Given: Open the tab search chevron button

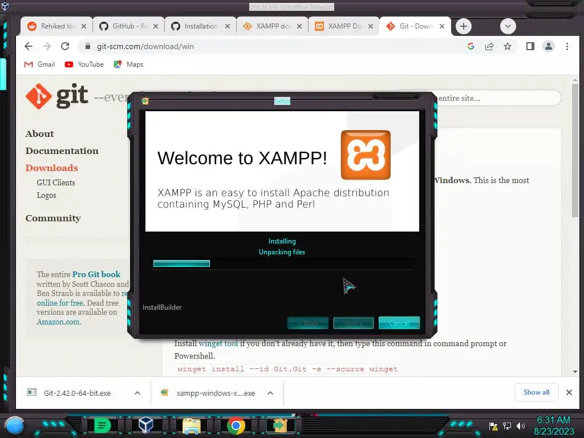Looking at the screenshot, I should (x=508, y=26).
